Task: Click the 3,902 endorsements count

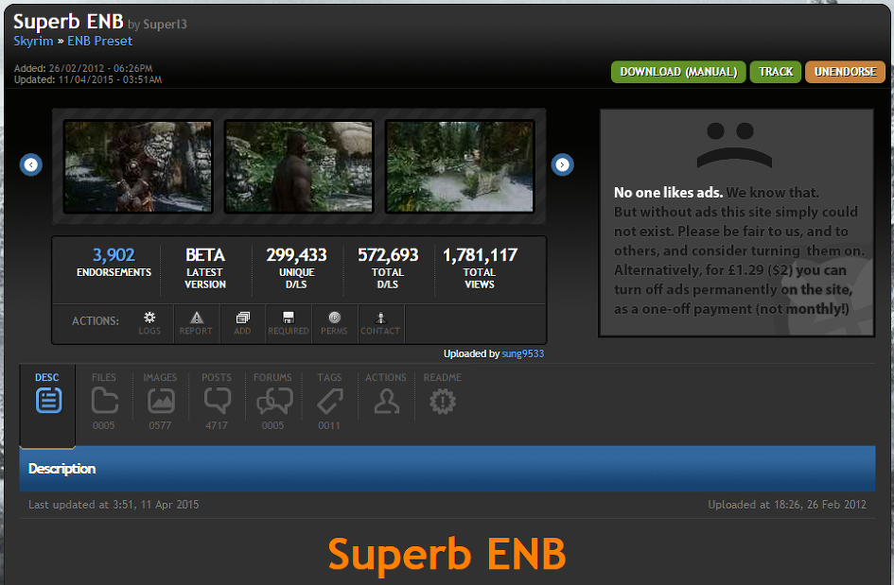Action: (114, 254)
